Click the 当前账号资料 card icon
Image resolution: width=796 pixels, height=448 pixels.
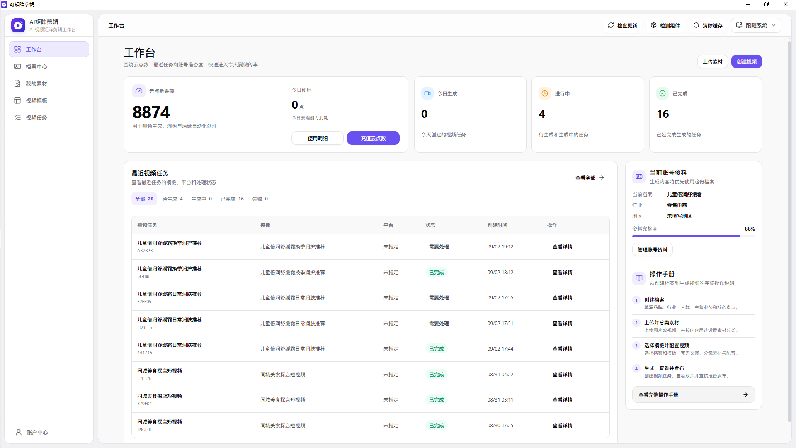tap(639, 177)
